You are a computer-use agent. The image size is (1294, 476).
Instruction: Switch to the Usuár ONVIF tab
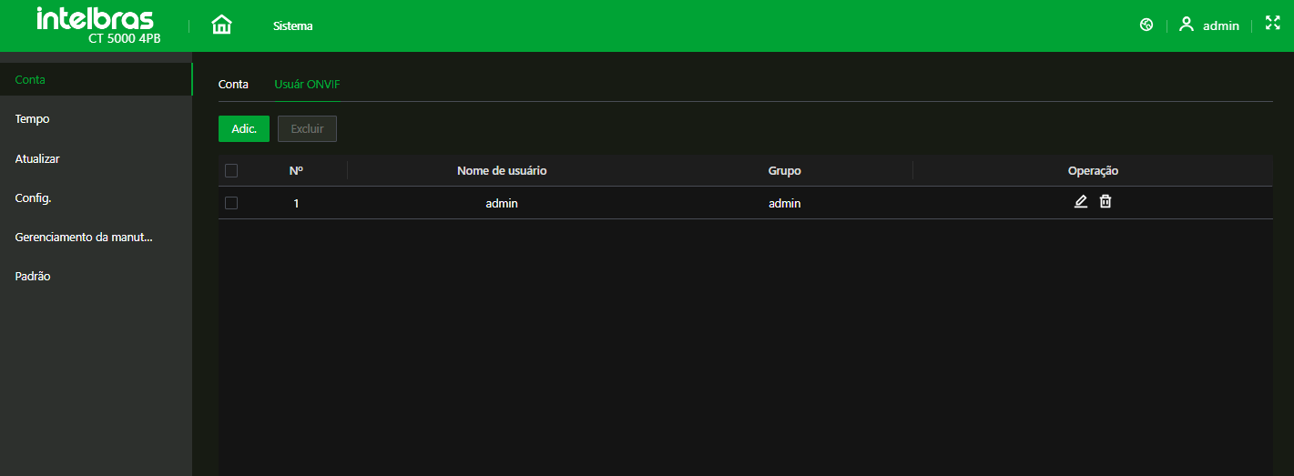[307, 85]
